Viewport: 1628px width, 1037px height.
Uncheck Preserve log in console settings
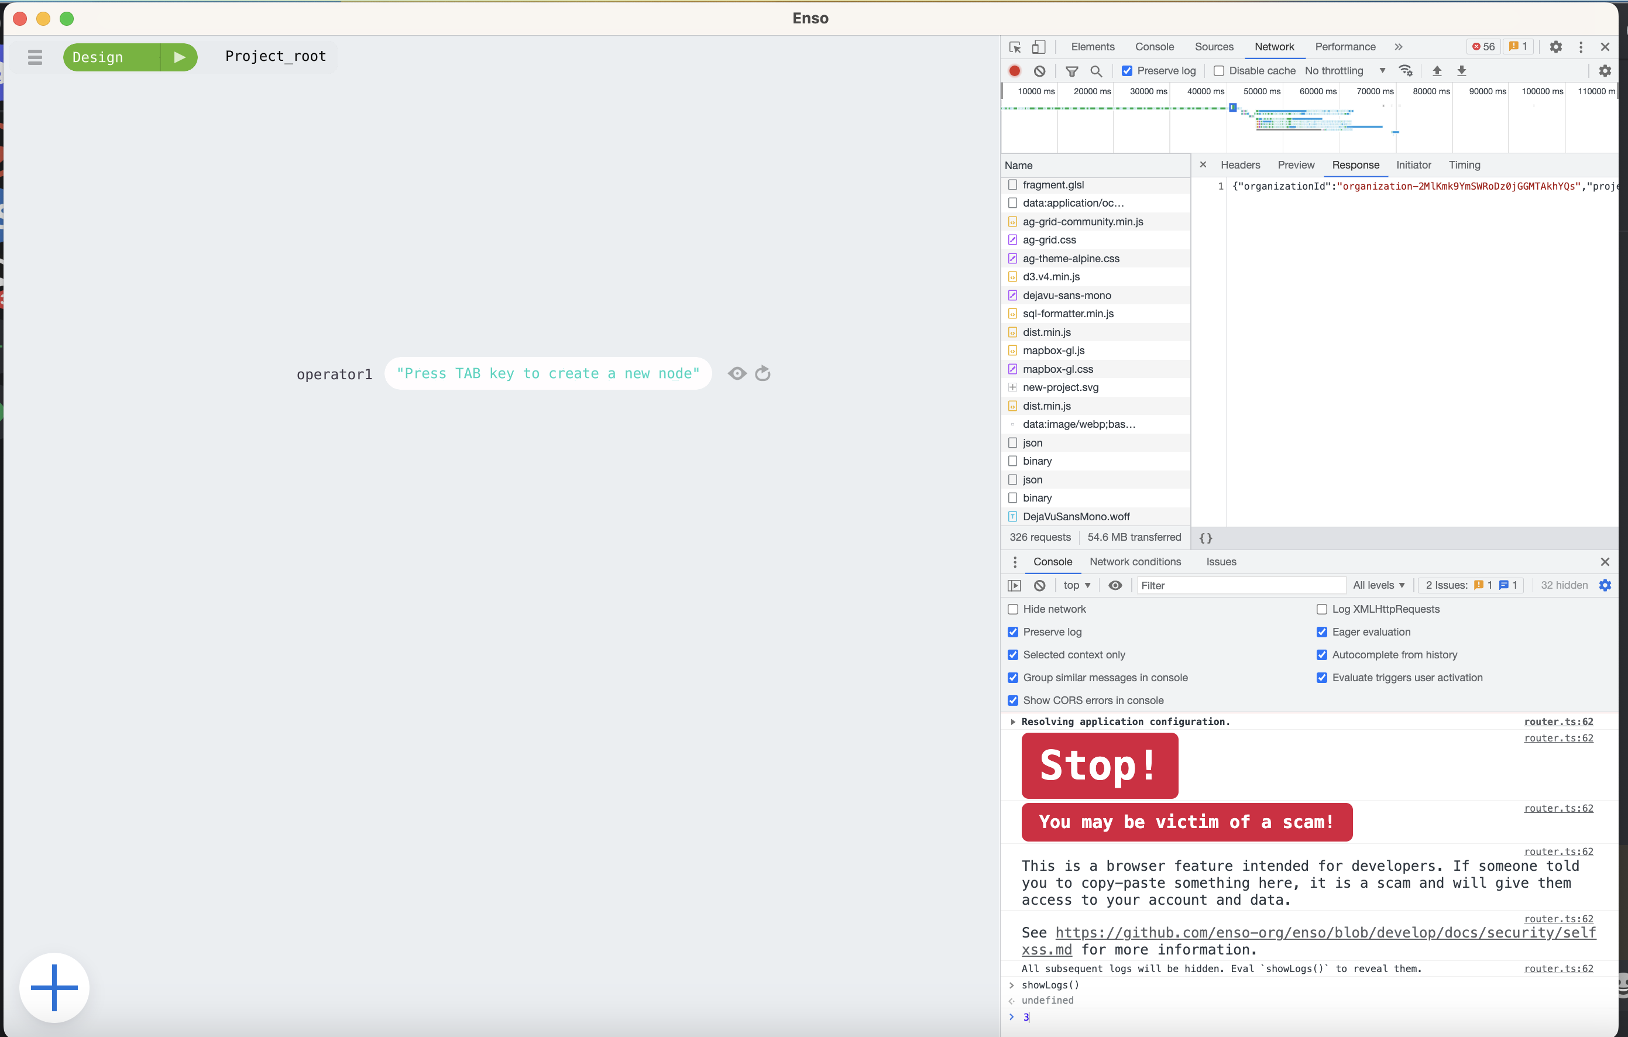pyautogui.click(x=1013, y=632)
